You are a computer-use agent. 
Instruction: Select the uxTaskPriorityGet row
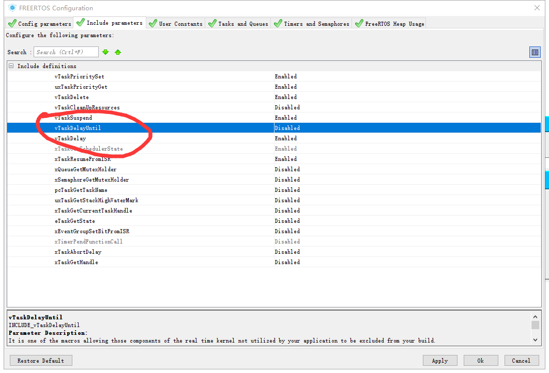(274, 87)
